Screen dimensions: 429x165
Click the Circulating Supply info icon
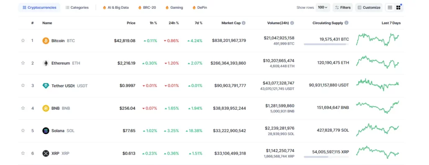tap(346, 23)
